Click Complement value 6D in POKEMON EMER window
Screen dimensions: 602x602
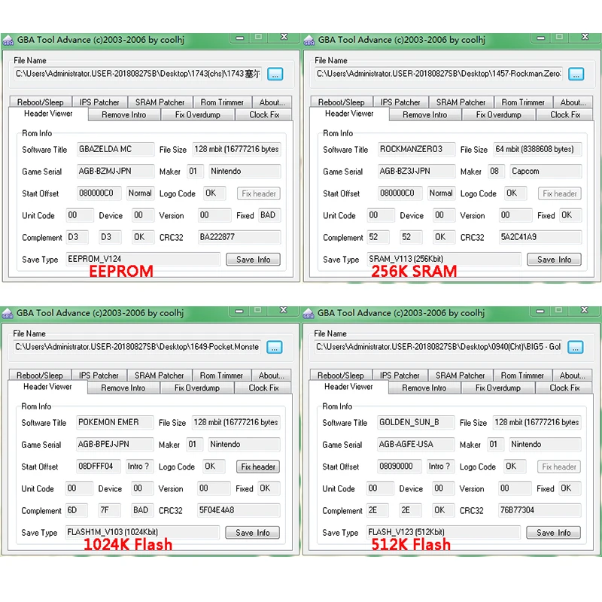click(77, 510)
